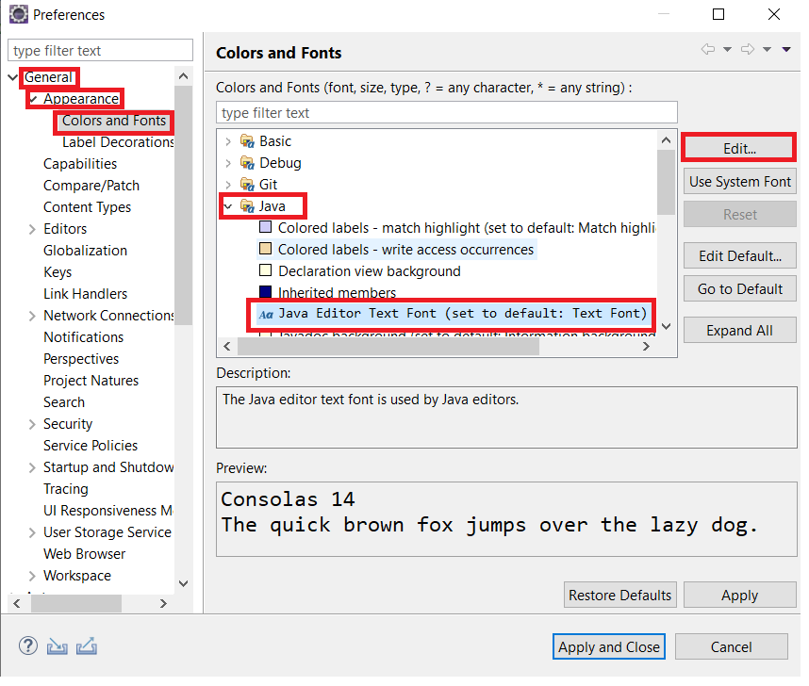Click Apply and Close
The width and height of the screenshot is (809, 686).
pyautogui.click(x=608, y=646)
